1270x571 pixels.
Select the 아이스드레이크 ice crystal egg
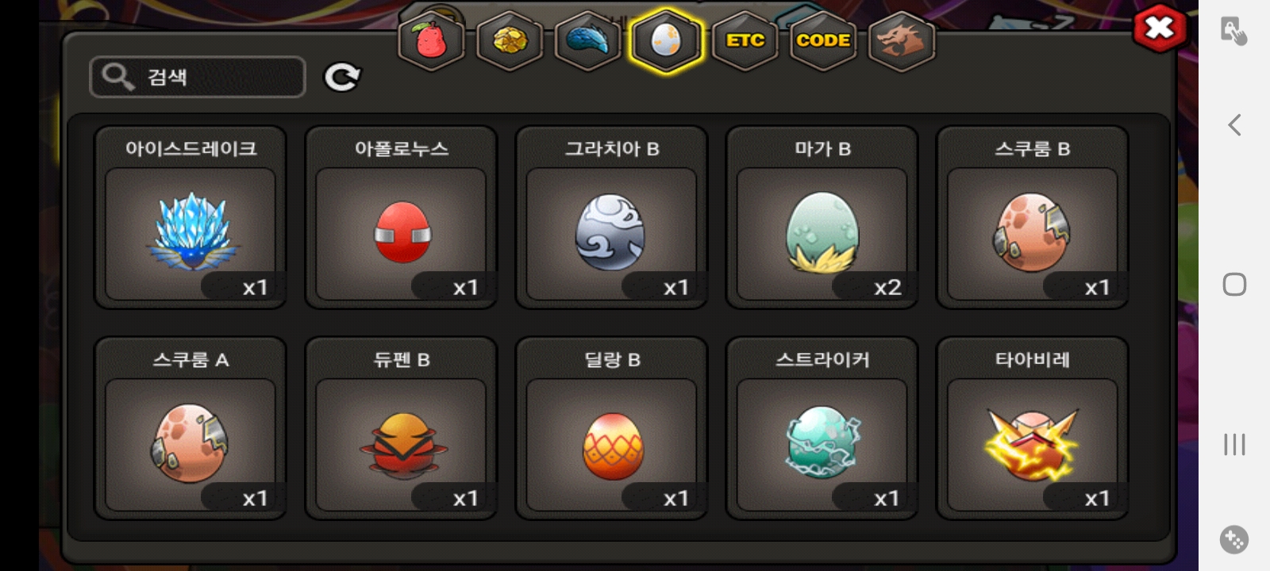[190, 217]
